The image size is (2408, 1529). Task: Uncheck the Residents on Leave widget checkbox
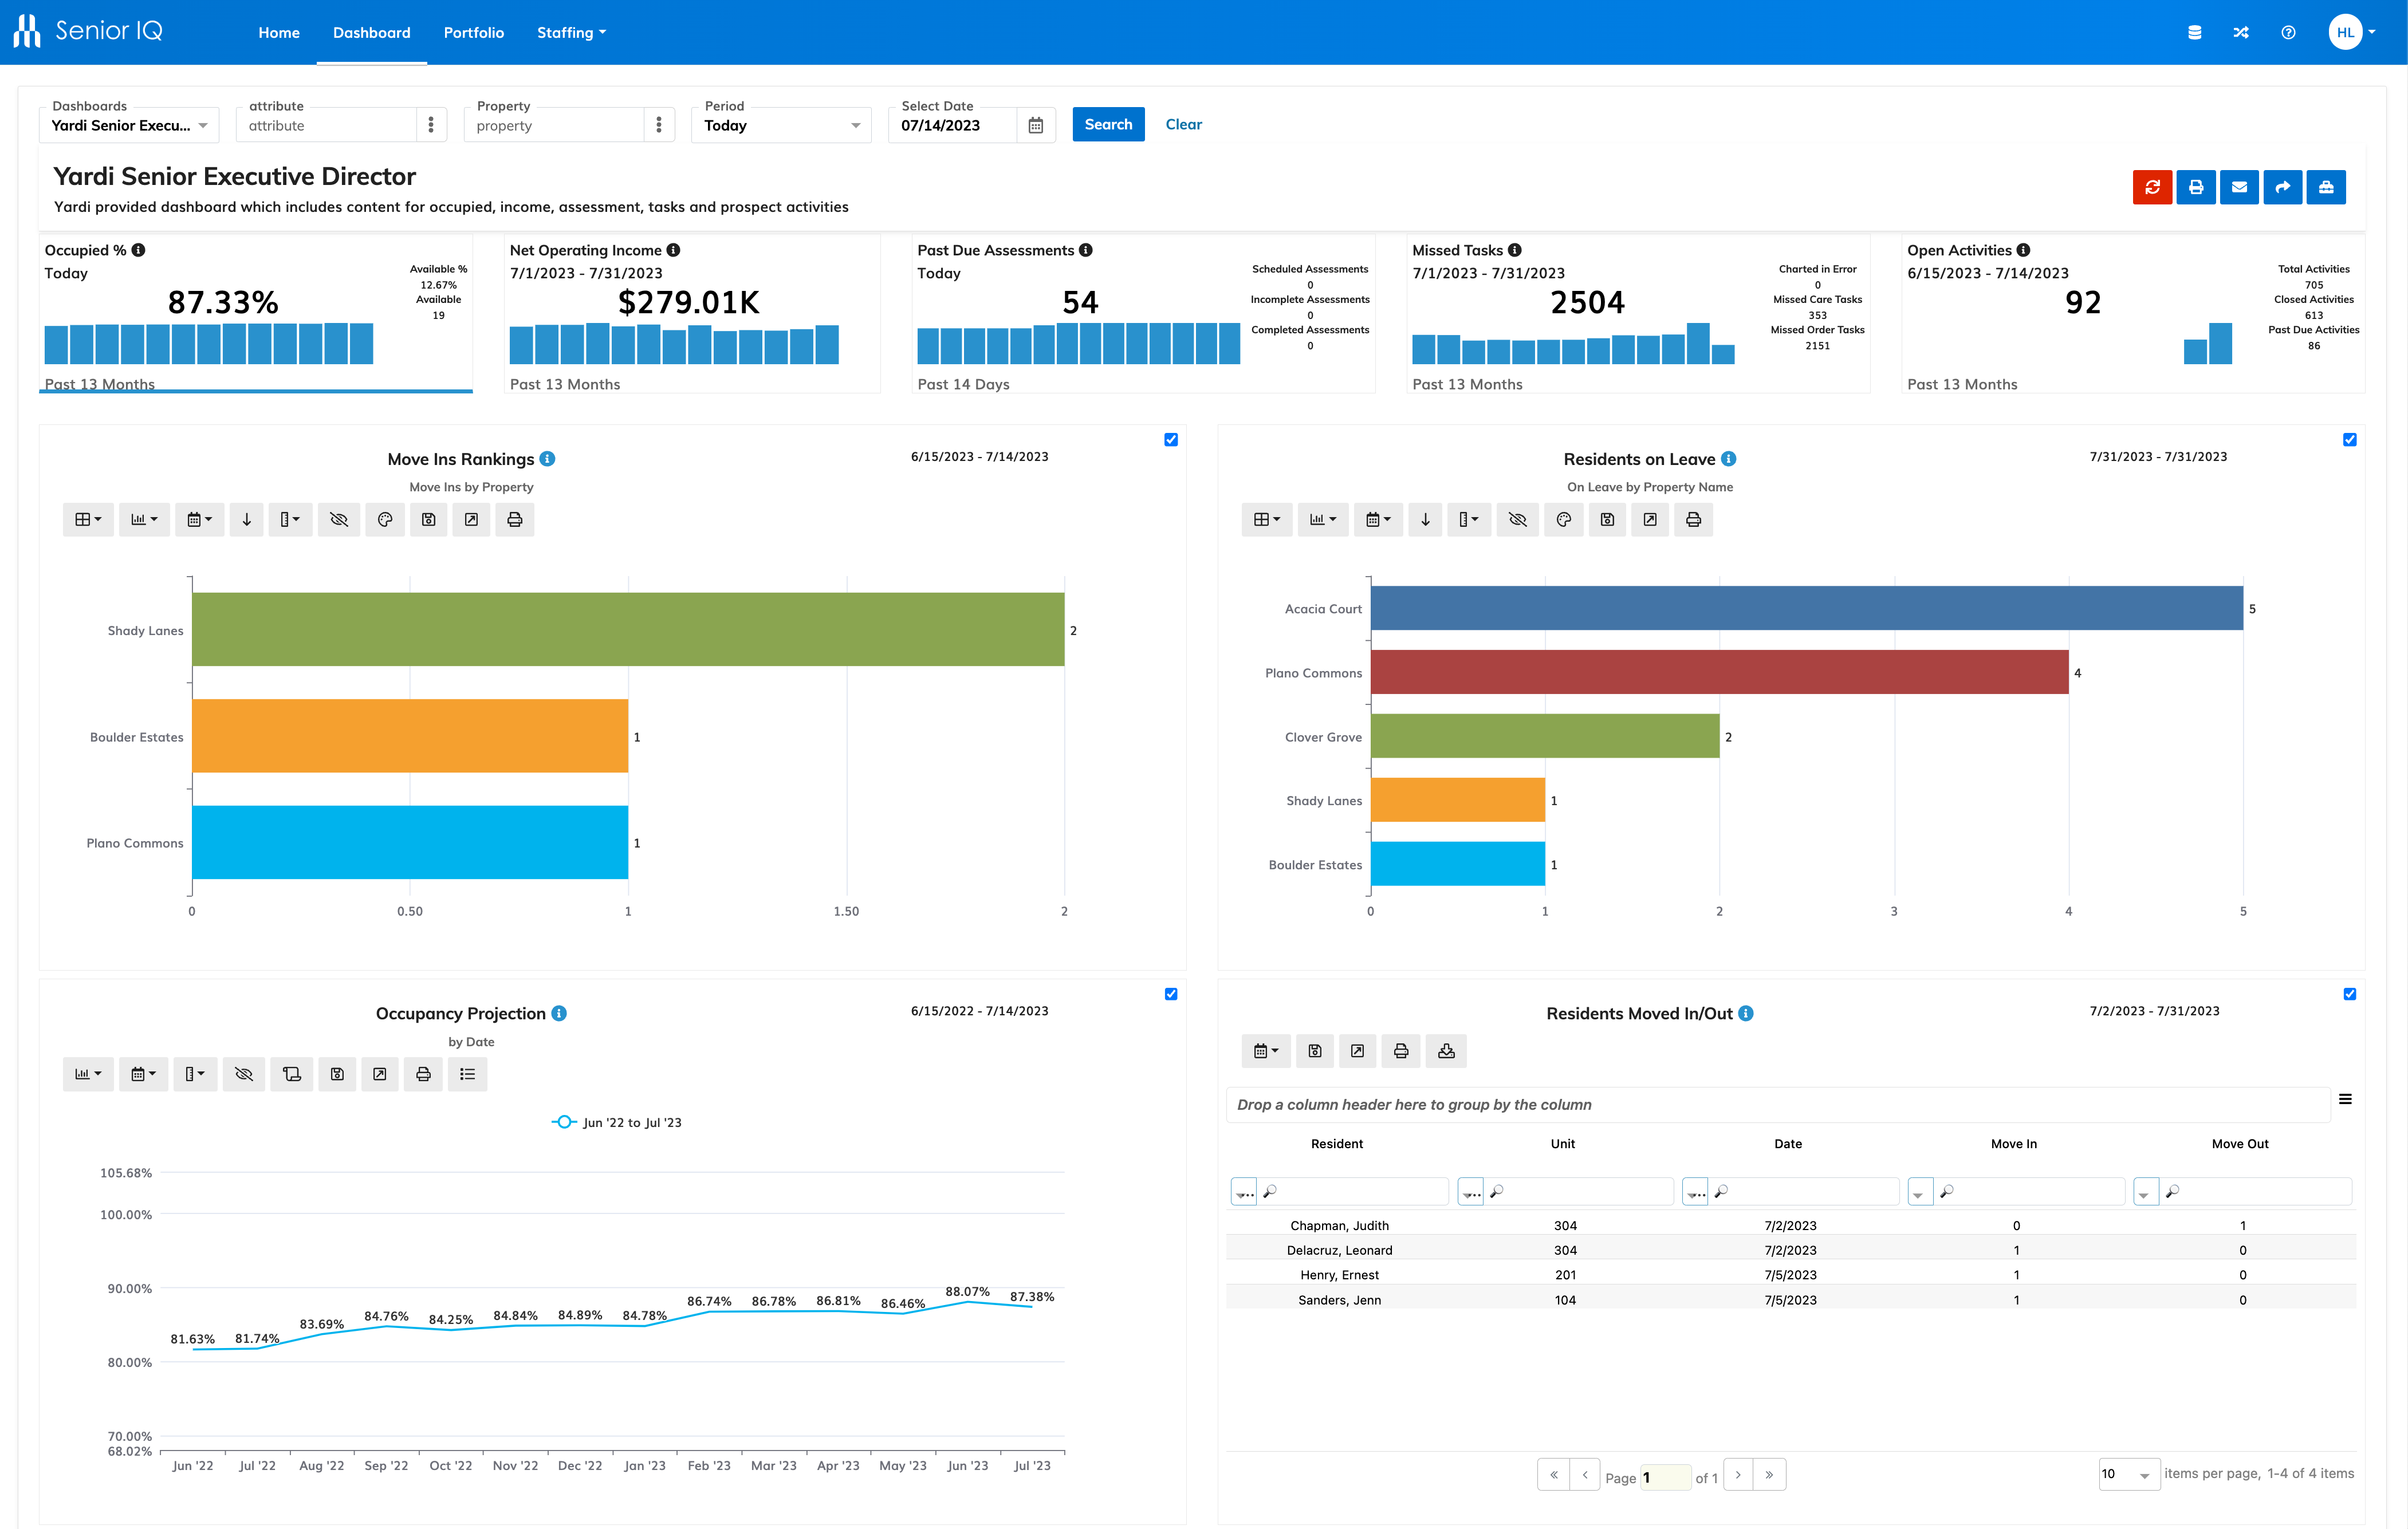(2350, 439)
